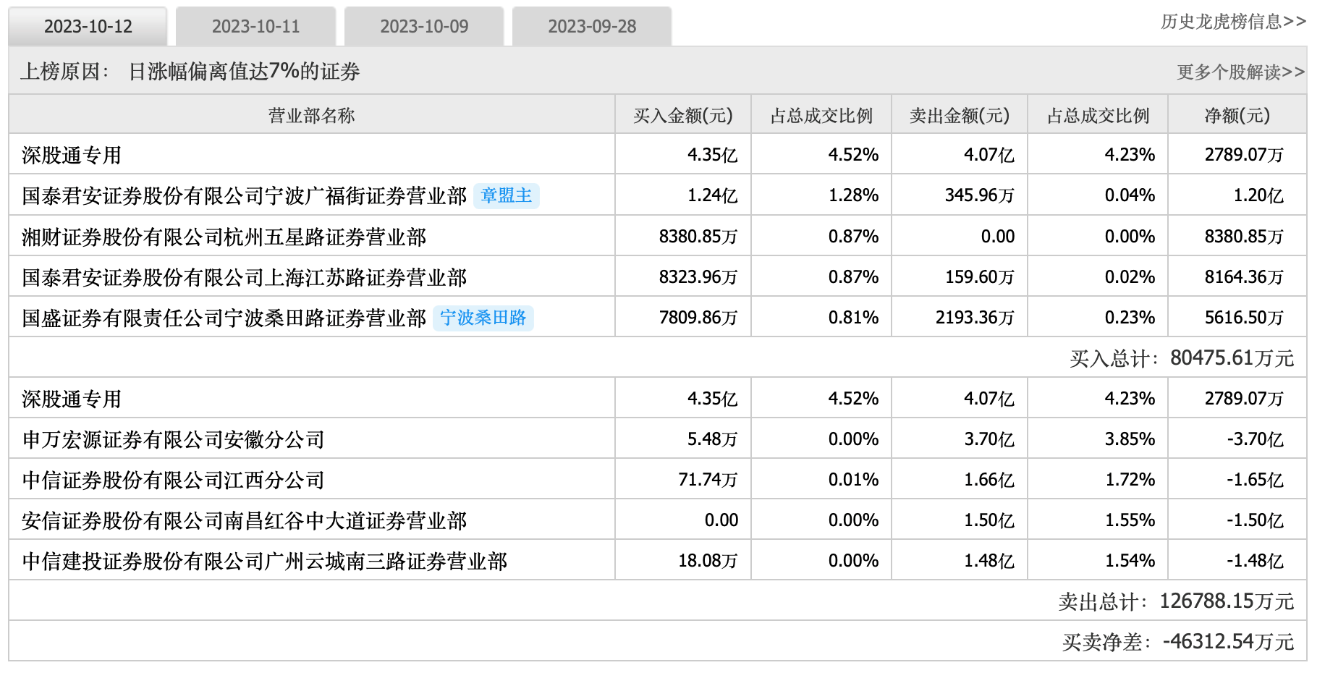
Task: Select 国泰君安证券股份有限公司上海江苏路证券营业部 name
Action: pos(245,277)
